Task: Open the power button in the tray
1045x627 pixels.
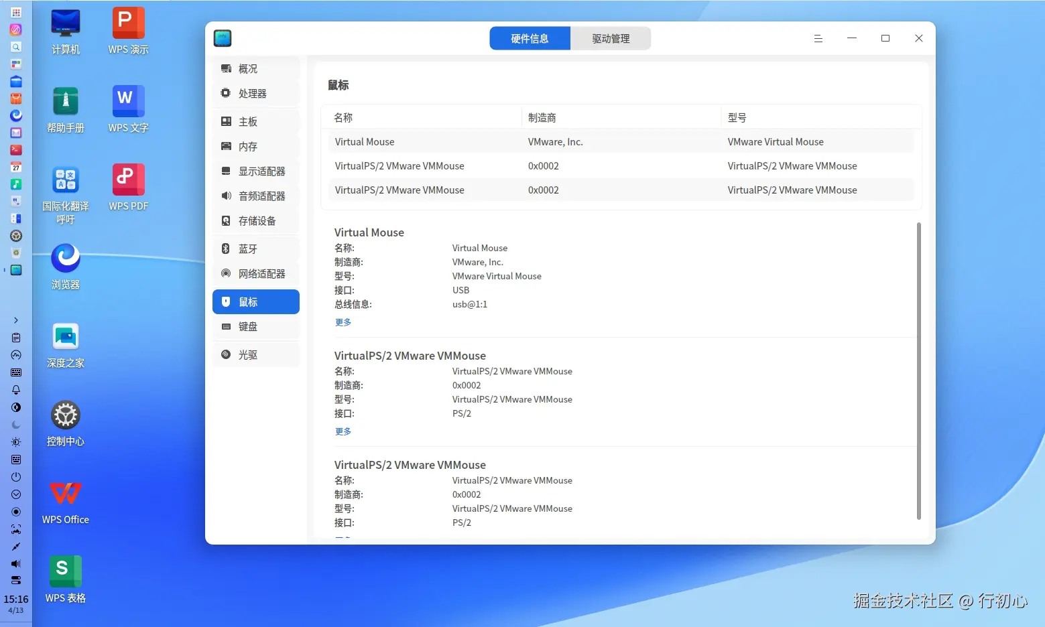Action: 16,477
